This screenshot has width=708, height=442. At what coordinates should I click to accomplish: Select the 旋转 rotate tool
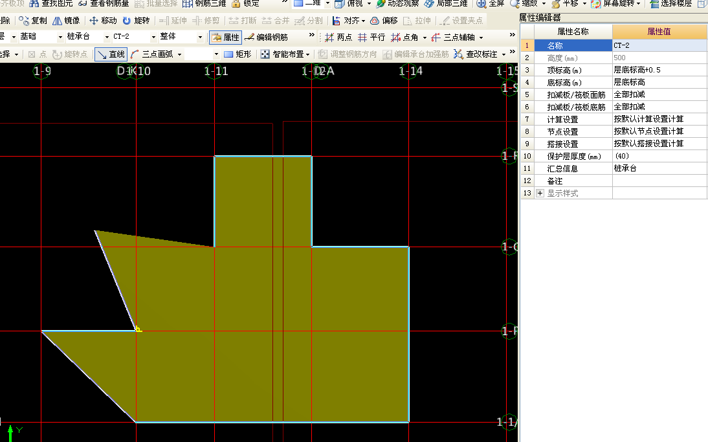[x=136, y=21]
